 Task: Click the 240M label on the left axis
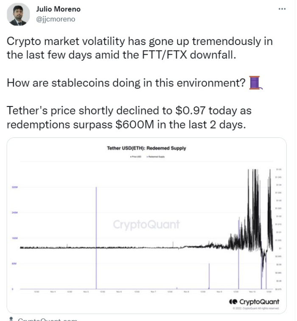[15, 213]
